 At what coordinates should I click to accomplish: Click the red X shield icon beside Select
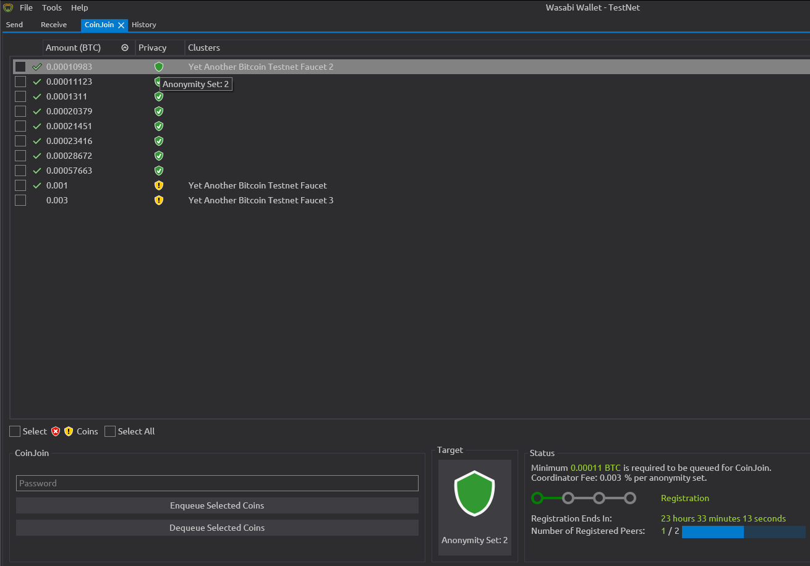tap(56, 431)
